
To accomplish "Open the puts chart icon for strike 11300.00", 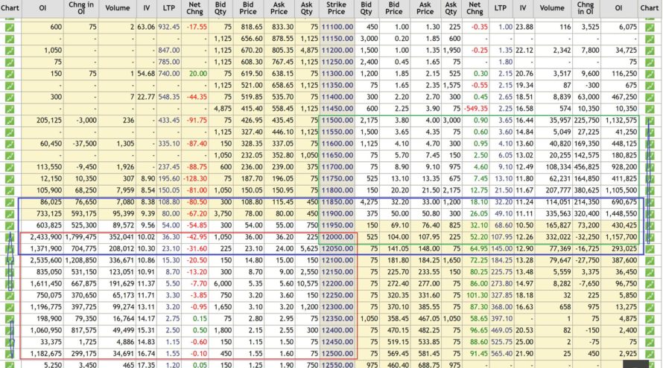I will click(x=650, y=74).
